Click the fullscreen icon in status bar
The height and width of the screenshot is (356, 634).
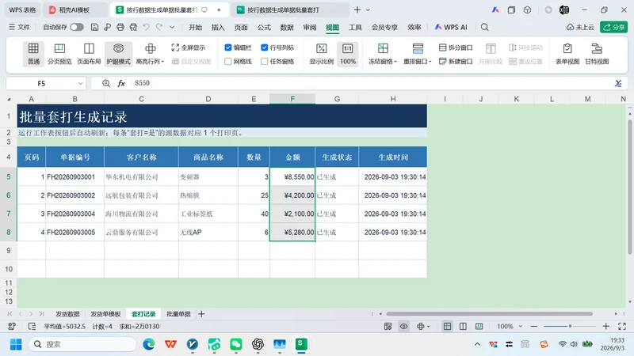pyautogui.click(x=622, y=326)
